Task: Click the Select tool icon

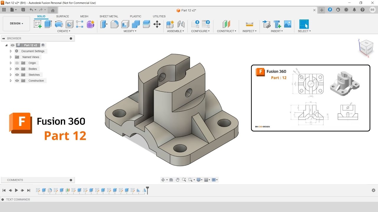Action: click(304, 24)
